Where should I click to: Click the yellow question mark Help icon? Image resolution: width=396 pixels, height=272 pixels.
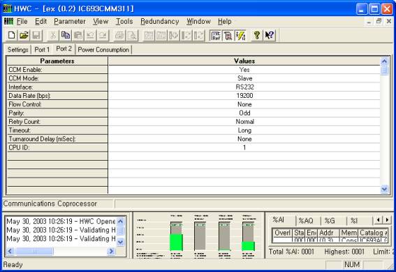(x=257, y=36)
